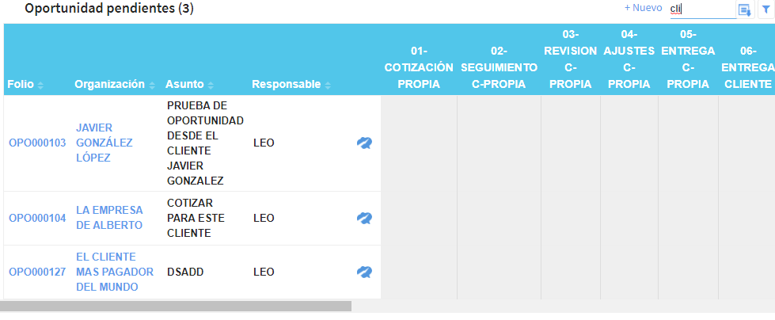Click the horizontal scrollbar thumb
The image size is (775, 320).
coord(175,306)
